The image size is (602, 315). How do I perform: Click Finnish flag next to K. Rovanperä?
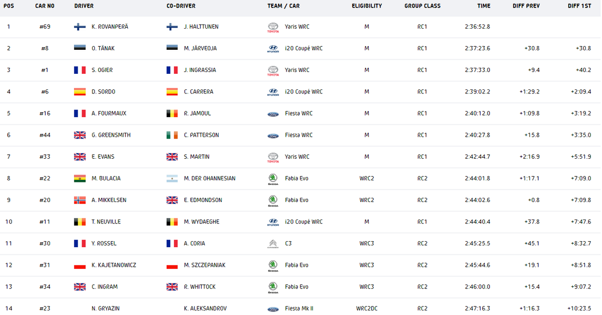pos(80,27)
